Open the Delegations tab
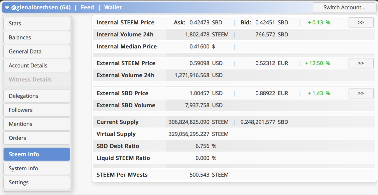The image size is (378, 195). (37, 96)
